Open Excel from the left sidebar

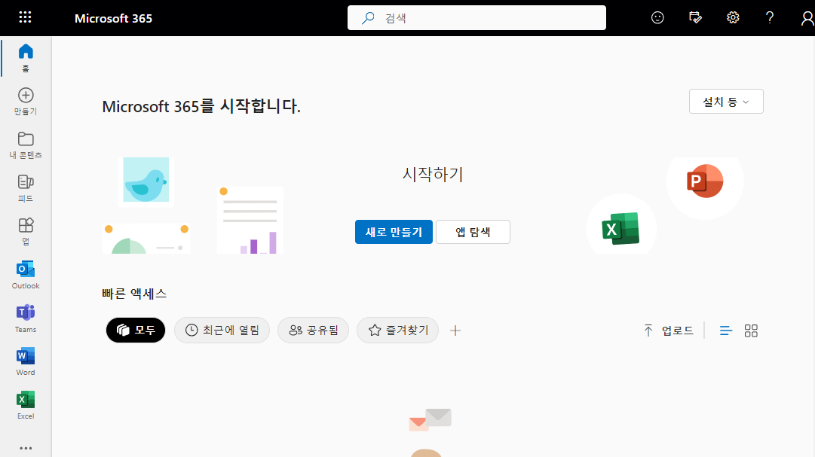point(26,404)
